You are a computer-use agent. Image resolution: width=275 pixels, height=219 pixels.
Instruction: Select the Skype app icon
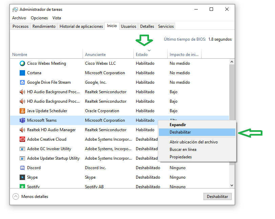[22, 177]
